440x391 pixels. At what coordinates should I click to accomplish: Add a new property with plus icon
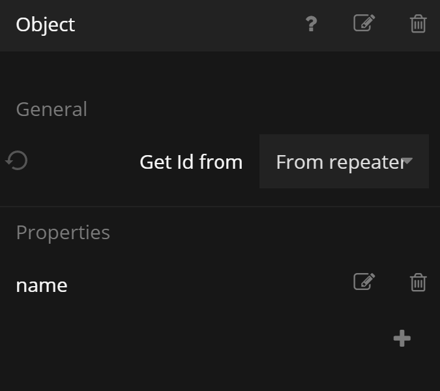pyautogui.click(x=402, y=338)
